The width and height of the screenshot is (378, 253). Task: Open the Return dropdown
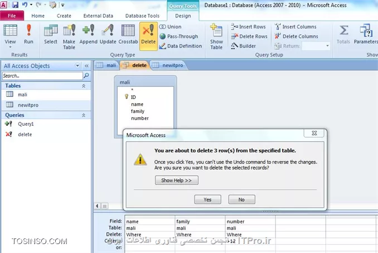click(x=327, y=46)
